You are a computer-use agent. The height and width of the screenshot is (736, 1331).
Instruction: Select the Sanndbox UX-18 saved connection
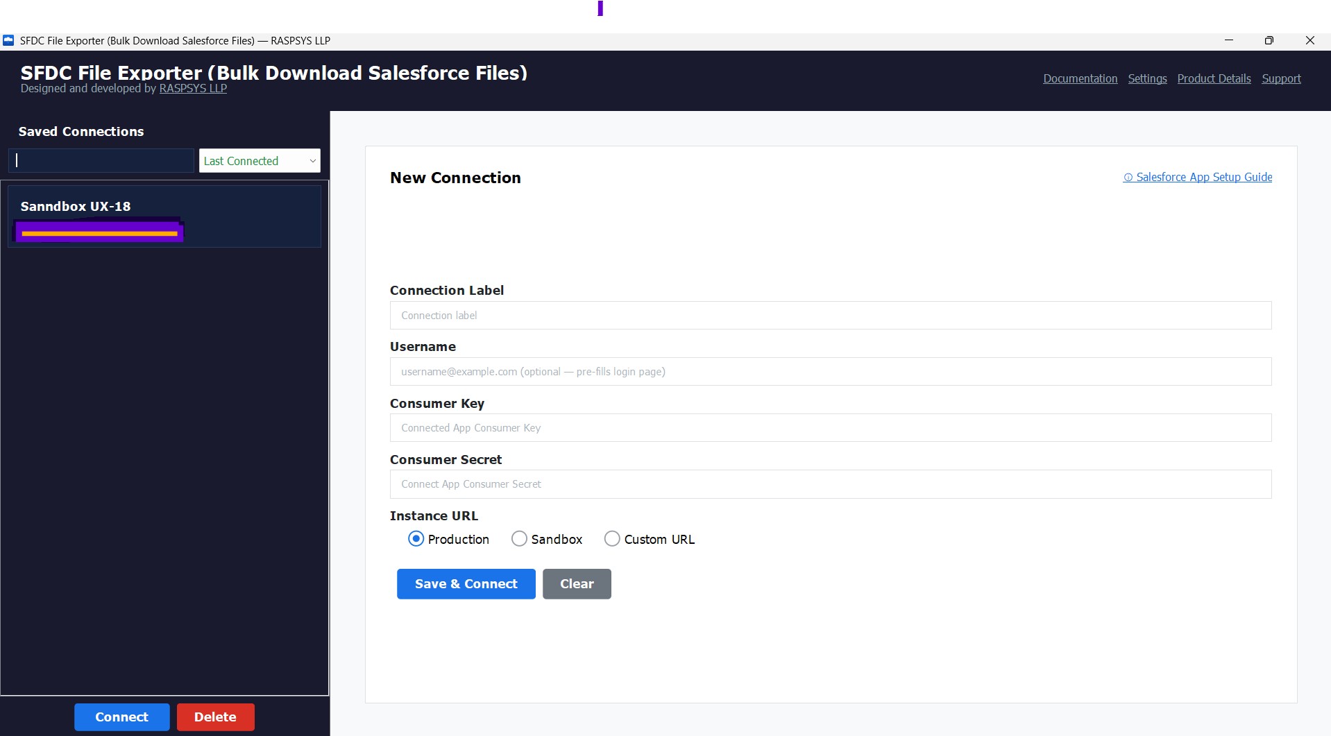[164, 216]
